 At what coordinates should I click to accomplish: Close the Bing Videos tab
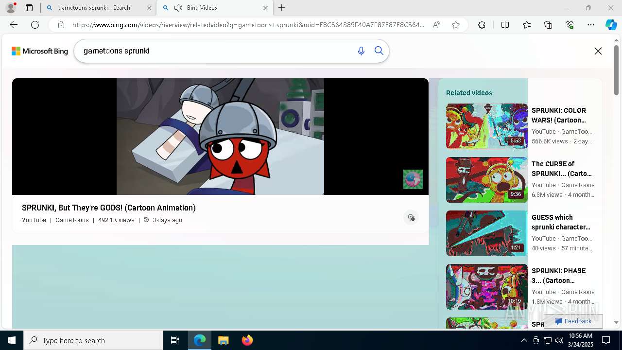[x=265, y=8]
